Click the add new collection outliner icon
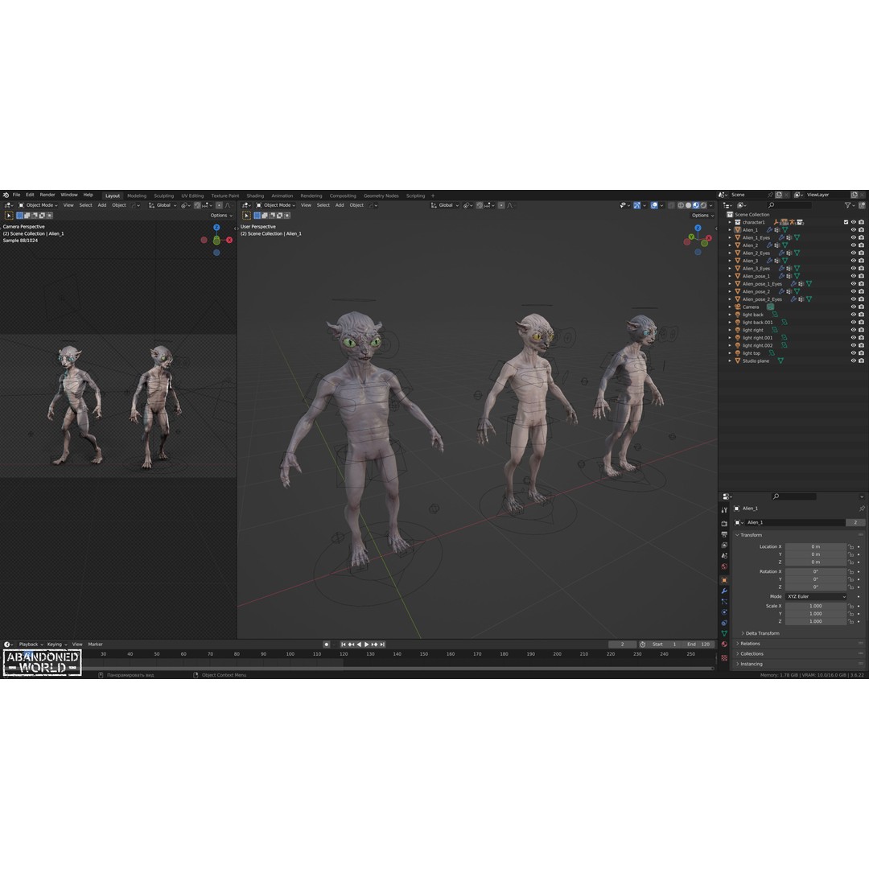This screenshot has width=869, height=869. (862, 205)
